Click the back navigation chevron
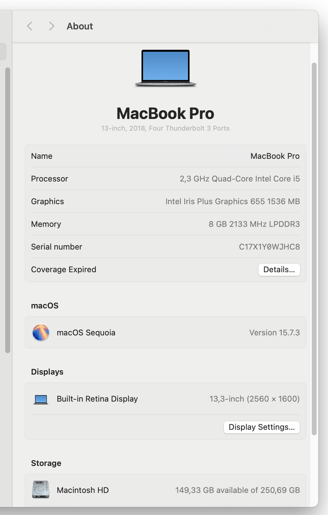Viewport: 328px width, 515px height. (x=30, y=26)
